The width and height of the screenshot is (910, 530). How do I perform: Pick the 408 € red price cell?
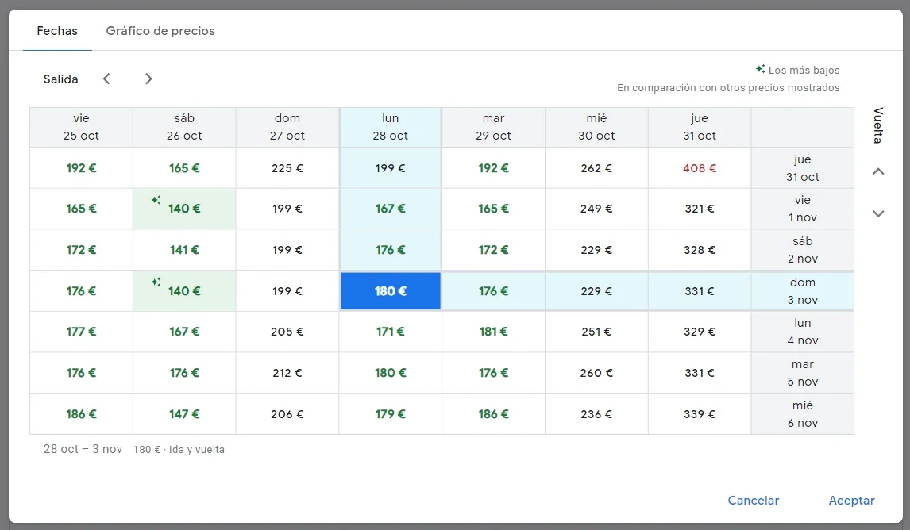point(700,168)
